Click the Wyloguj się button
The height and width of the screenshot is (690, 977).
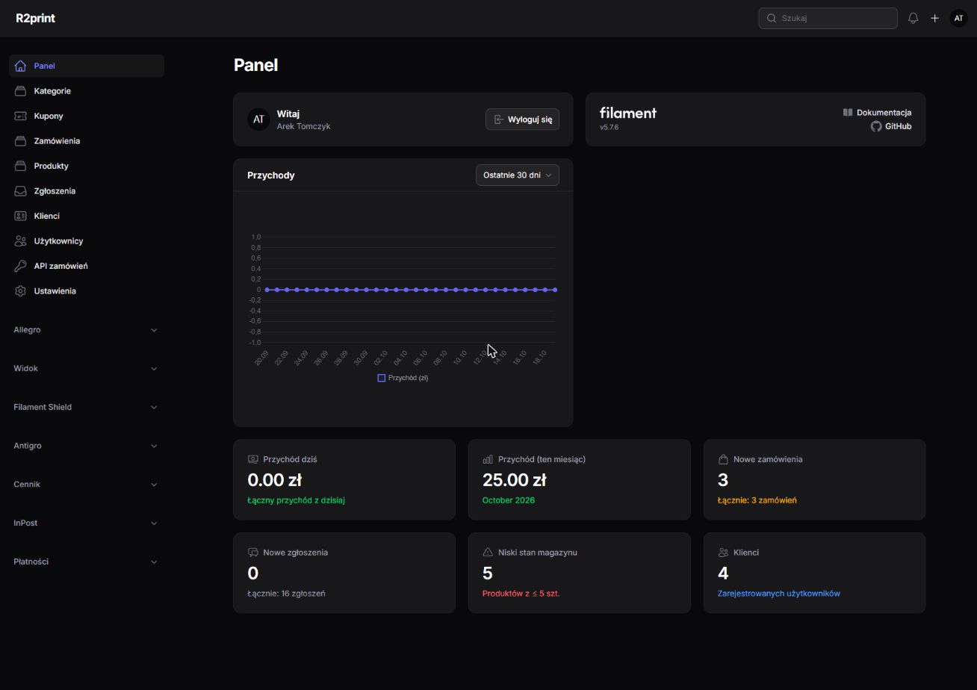click(522, 119)
